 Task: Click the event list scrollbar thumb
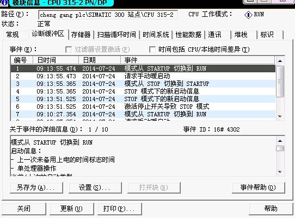[280, 82]
